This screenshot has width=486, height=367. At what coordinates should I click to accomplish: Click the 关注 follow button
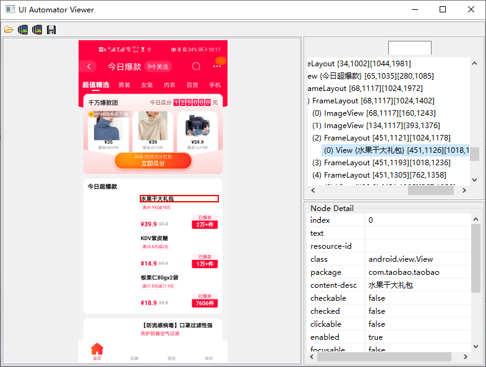[x=158, y=66]
